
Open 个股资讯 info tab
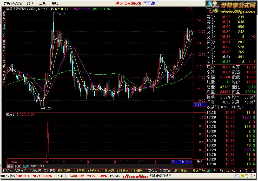(x=122, y=171)
